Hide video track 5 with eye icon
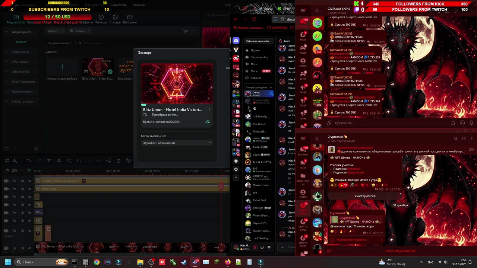 point(30,213)
